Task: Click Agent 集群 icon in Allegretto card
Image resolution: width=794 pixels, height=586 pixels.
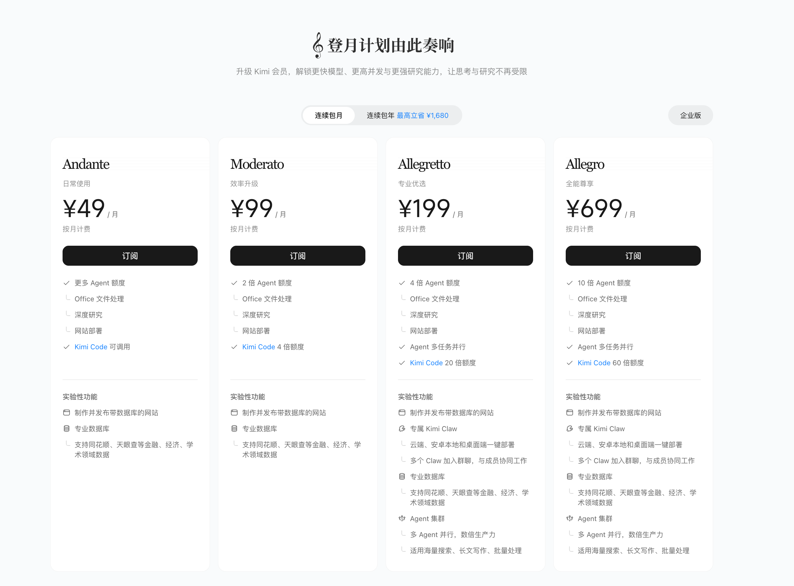Action: [402, 519]
